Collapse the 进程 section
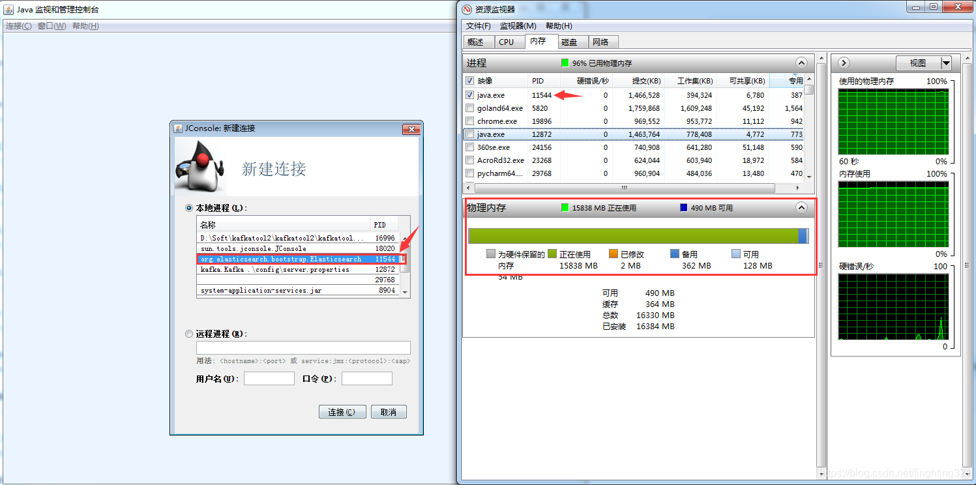Image resolution: width=976 pixels, height=485 pixels. [801, 63]
